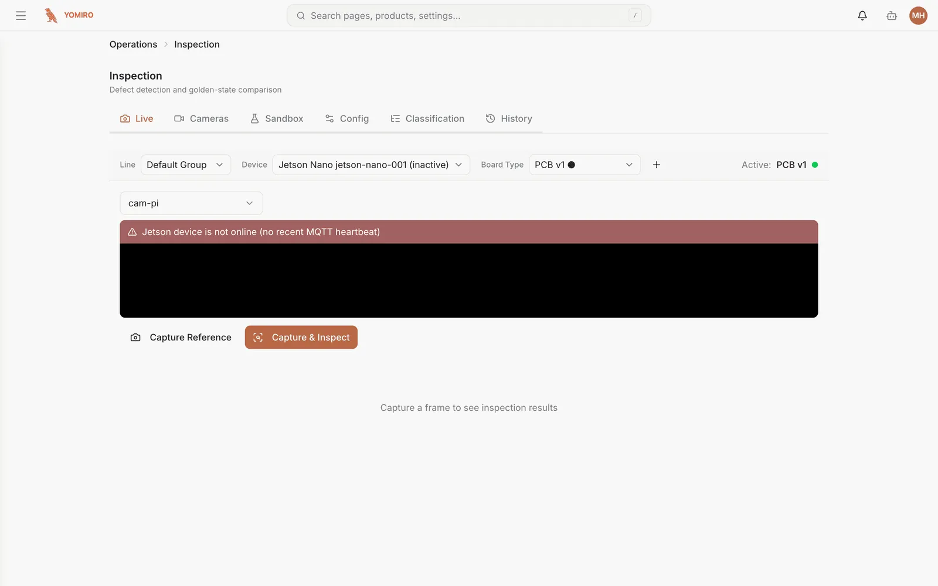Screen dimensions: 938x586
Task: Click the Yomiro bird logo
Action: click(x=51, y=15)
